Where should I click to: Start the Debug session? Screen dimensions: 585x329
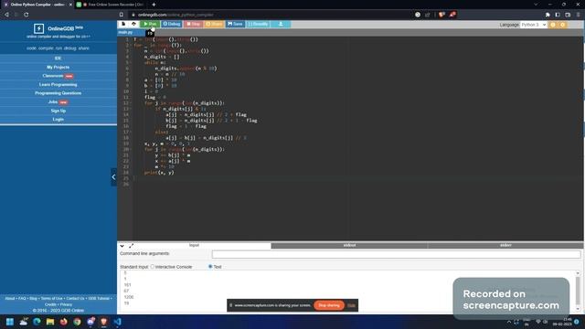coord(172,24)
